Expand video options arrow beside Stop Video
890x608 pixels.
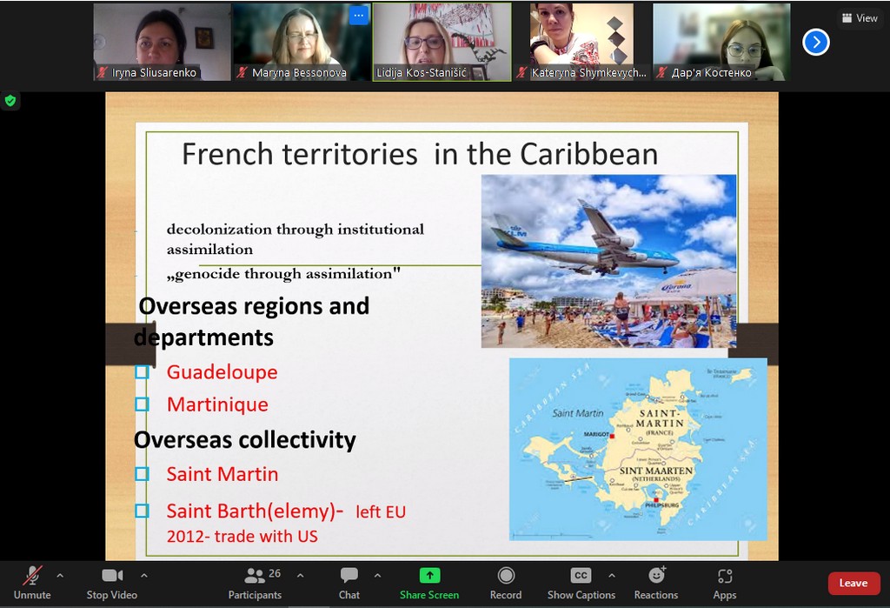[x=143, y=575]
